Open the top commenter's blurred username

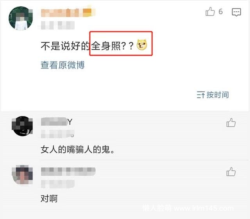pos(68,13)
